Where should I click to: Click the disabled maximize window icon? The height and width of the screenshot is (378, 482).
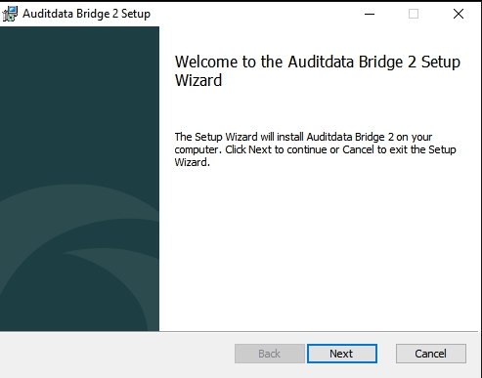click(414, 14)
